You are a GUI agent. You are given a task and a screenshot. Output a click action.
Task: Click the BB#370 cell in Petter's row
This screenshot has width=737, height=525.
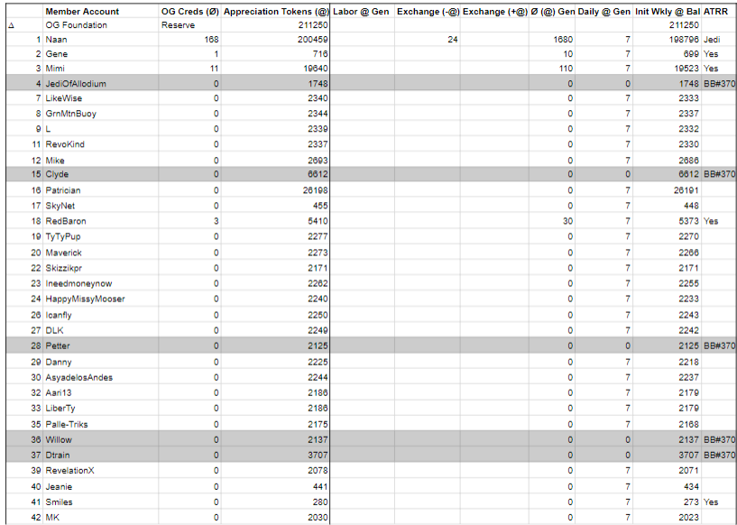(719, 345)
